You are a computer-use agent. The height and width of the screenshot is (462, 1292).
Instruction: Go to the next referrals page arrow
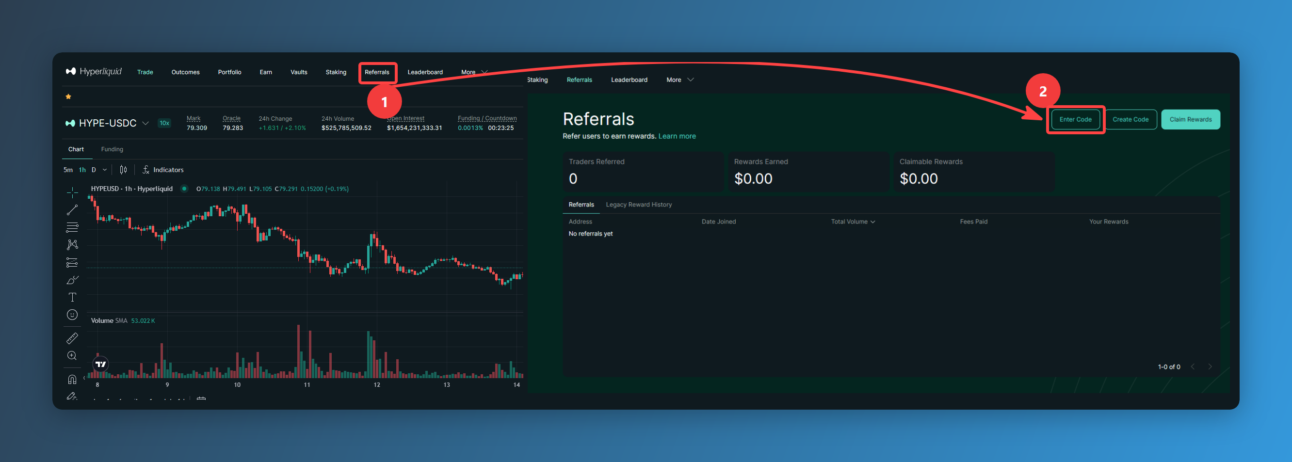tap(1210, 367)
